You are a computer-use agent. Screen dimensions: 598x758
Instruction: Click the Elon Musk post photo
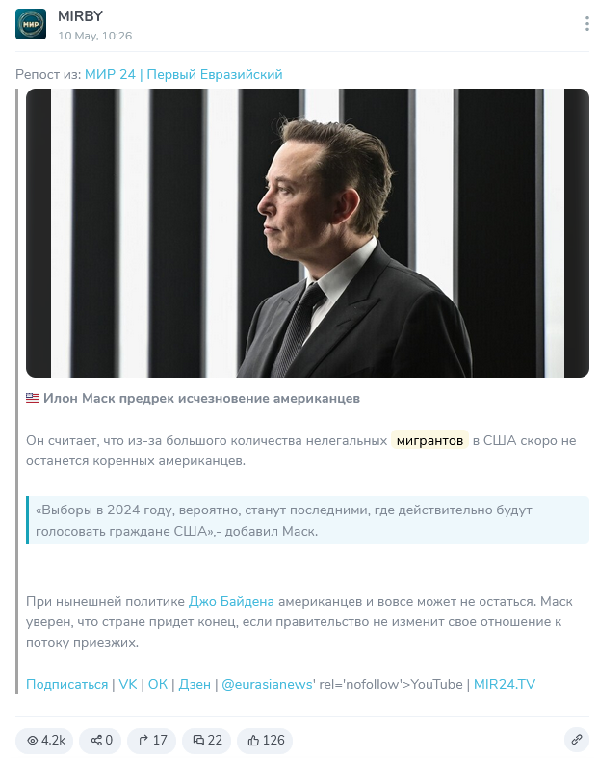[307, 233]
